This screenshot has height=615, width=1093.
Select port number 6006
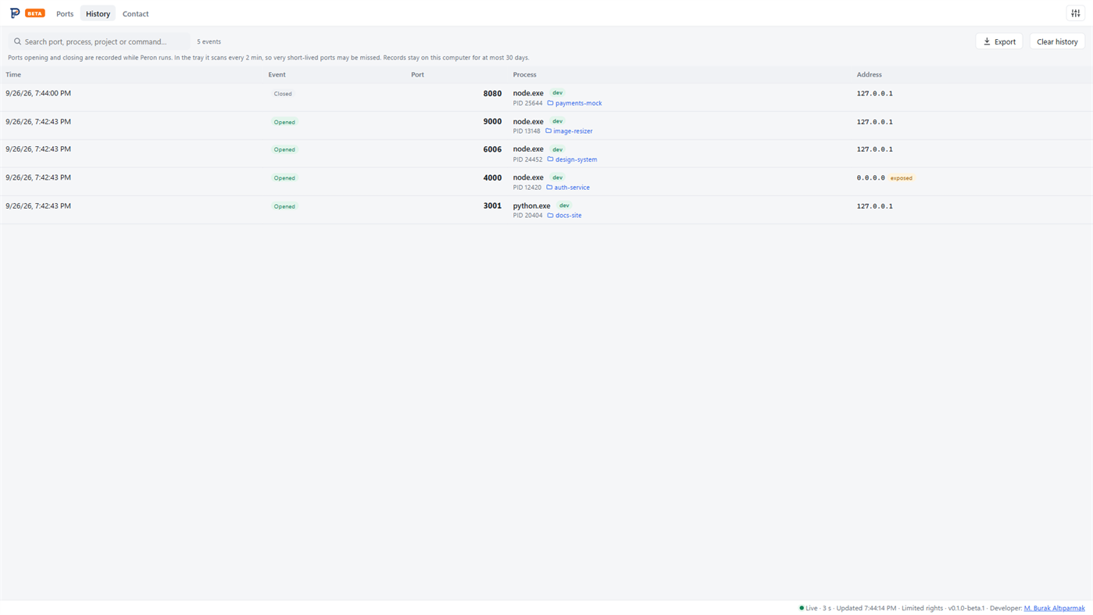tap(492, 149)
